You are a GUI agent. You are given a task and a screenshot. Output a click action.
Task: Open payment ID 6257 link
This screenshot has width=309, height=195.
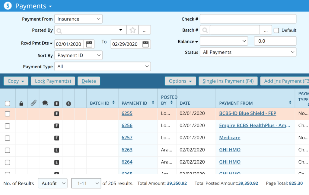click(127, 138)
